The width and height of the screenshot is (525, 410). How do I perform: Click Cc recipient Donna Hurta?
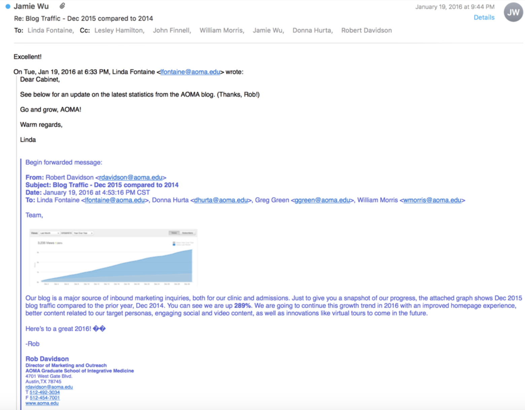[x=313, y=30]
